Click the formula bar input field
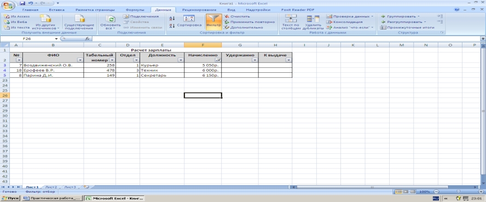The width and height of the screenshot is (486, 202). click(285, 39)
